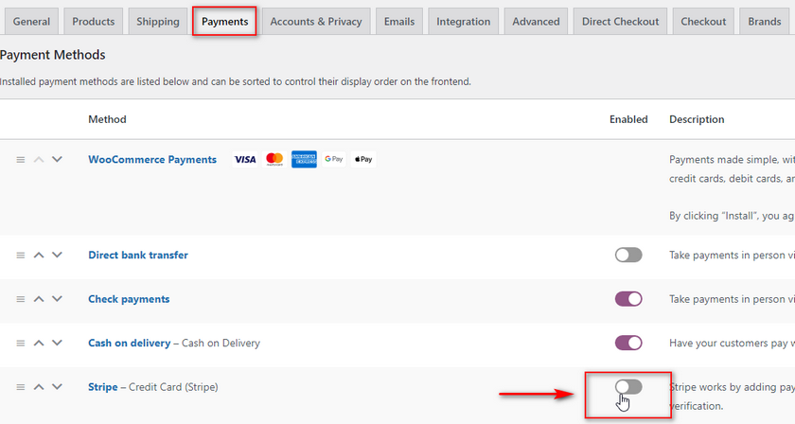Move WooCommerce Payments down one position
This screenshot has width=795, height=424.
[x=57, y=159]
